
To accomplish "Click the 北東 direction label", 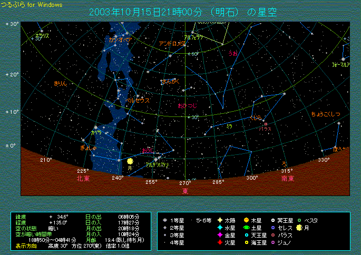I will 83,179.
